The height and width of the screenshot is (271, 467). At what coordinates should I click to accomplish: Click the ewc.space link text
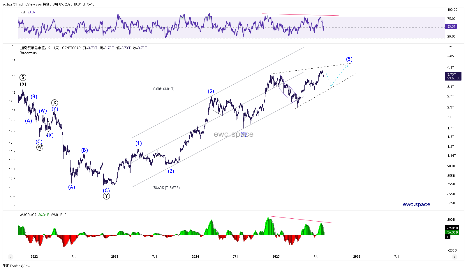tap(416, 204)
